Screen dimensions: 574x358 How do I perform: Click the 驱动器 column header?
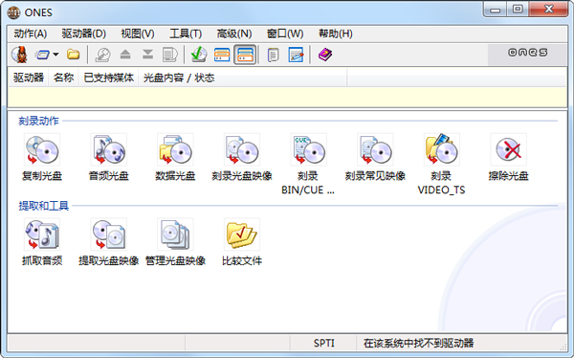click(29, 78)
